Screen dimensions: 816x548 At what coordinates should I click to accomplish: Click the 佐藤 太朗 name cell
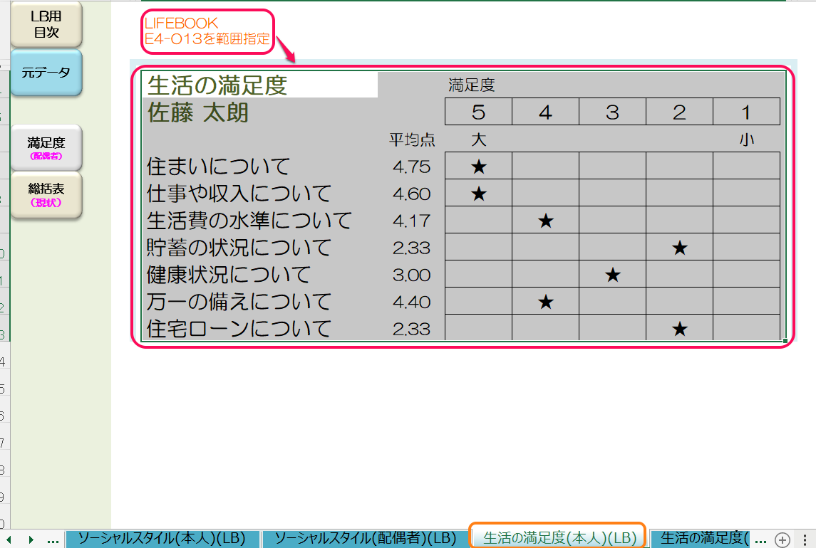(198, 113)
